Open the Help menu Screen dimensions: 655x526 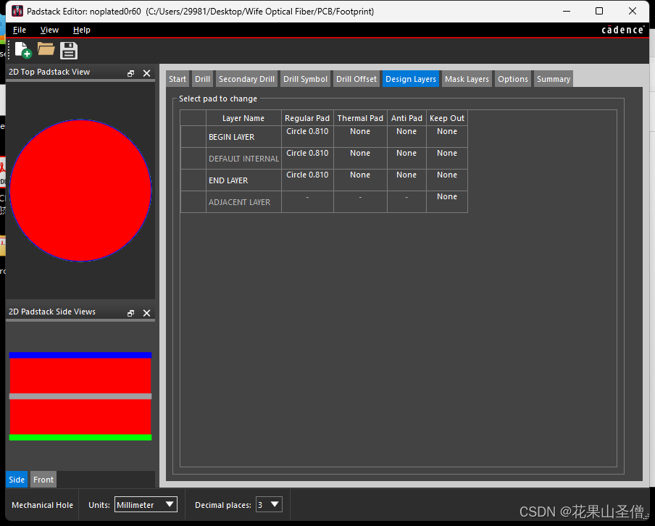pyautogui.click(x=81, y=30)
